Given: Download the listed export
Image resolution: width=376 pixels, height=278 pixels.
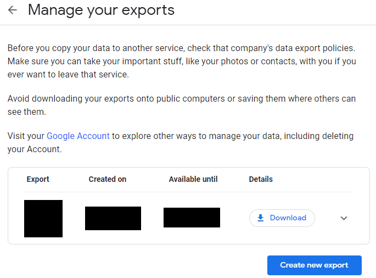Looking at the screenshot, I should [282, 218].
